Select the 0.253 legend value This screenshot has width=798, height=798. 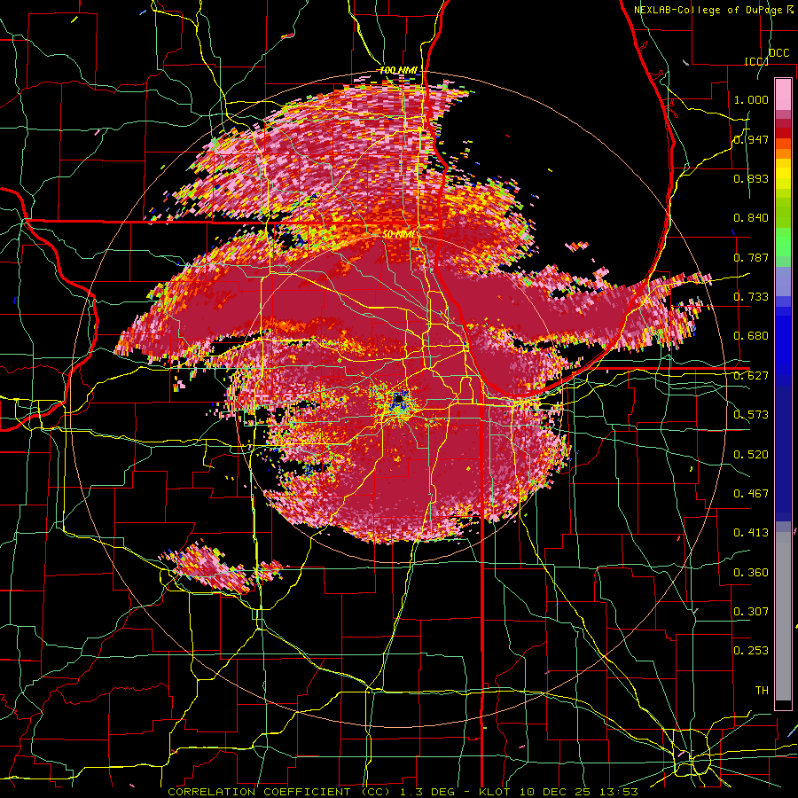[751, 651]
